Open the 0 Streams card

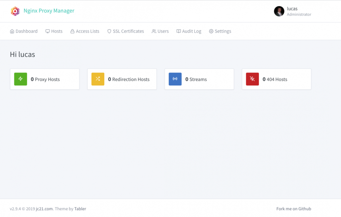(199, 79)
